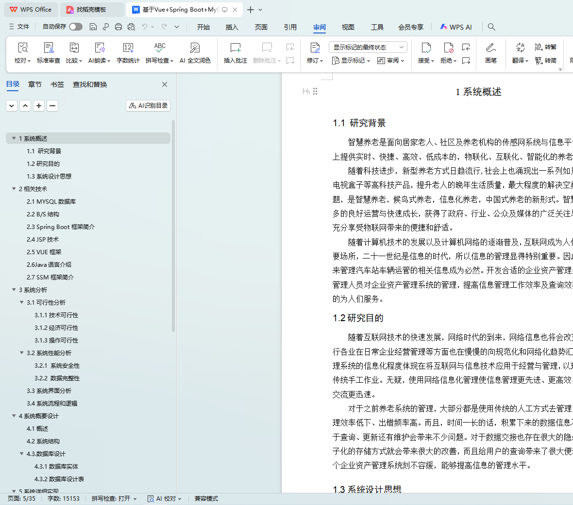Click the print icon in quick toolbar
Screen dimensions: 573x505
(x=118, y=27)
